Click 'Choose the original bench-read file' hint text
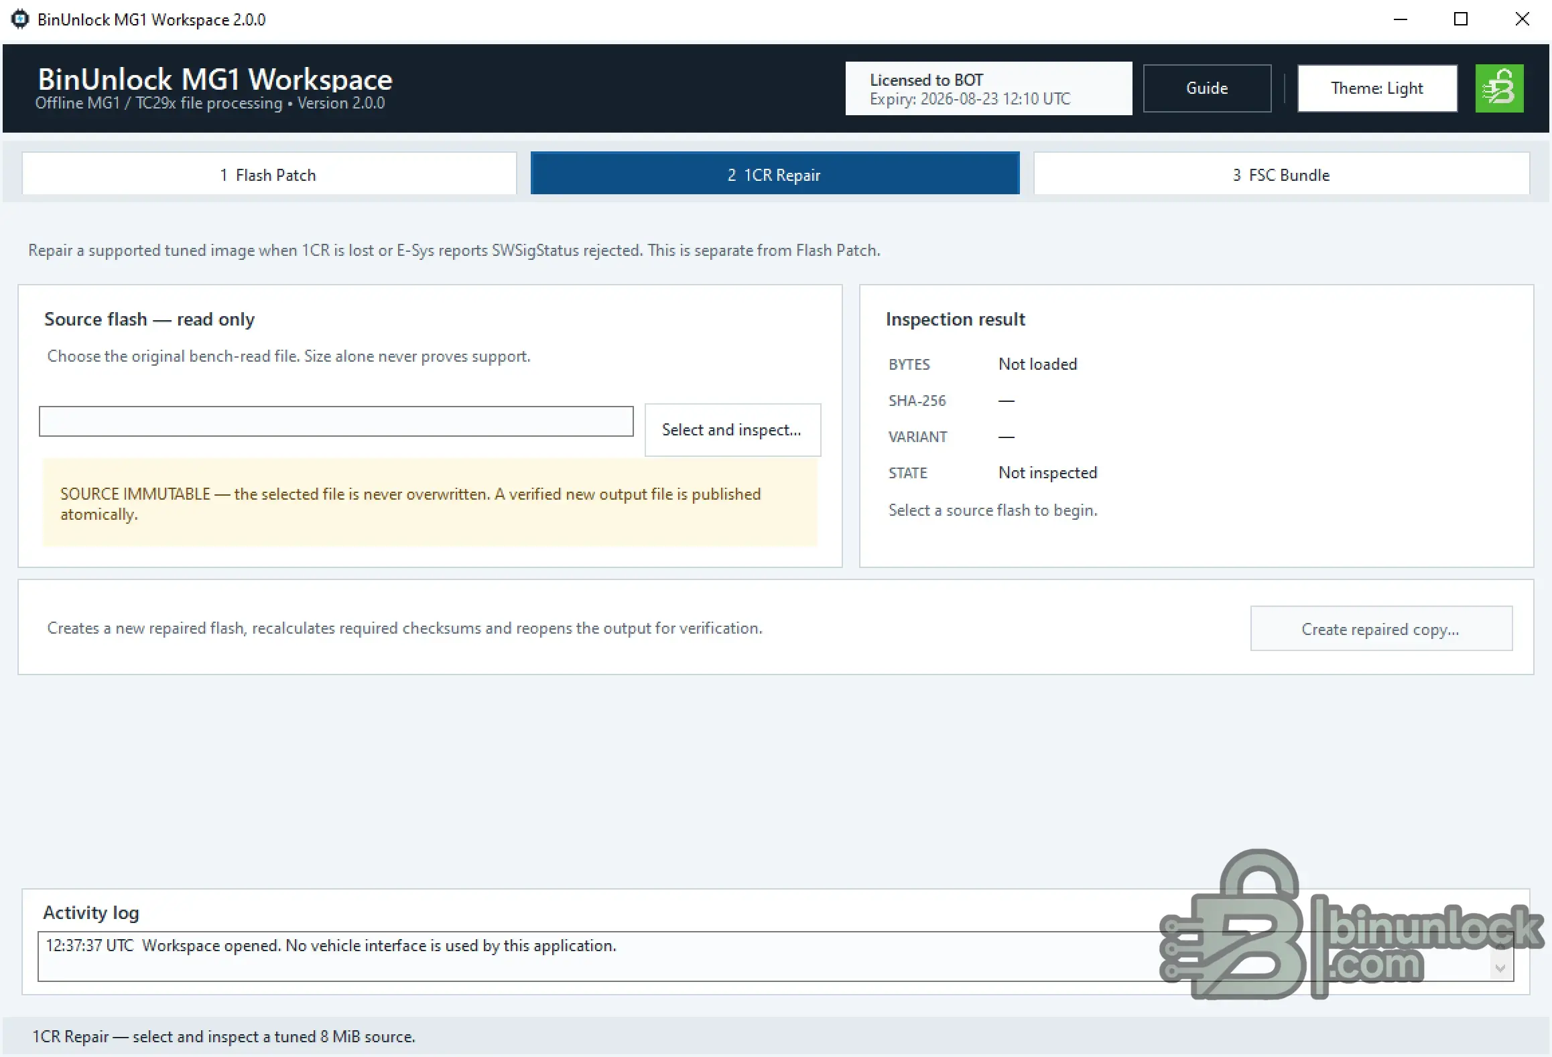The height and width of the screenshot is (1057, 1552). [x=288, y=356]
